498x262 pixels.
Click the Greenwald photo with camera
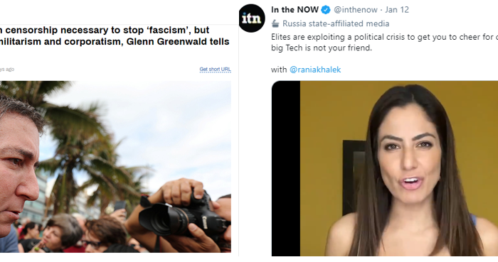tap(115, 167)
